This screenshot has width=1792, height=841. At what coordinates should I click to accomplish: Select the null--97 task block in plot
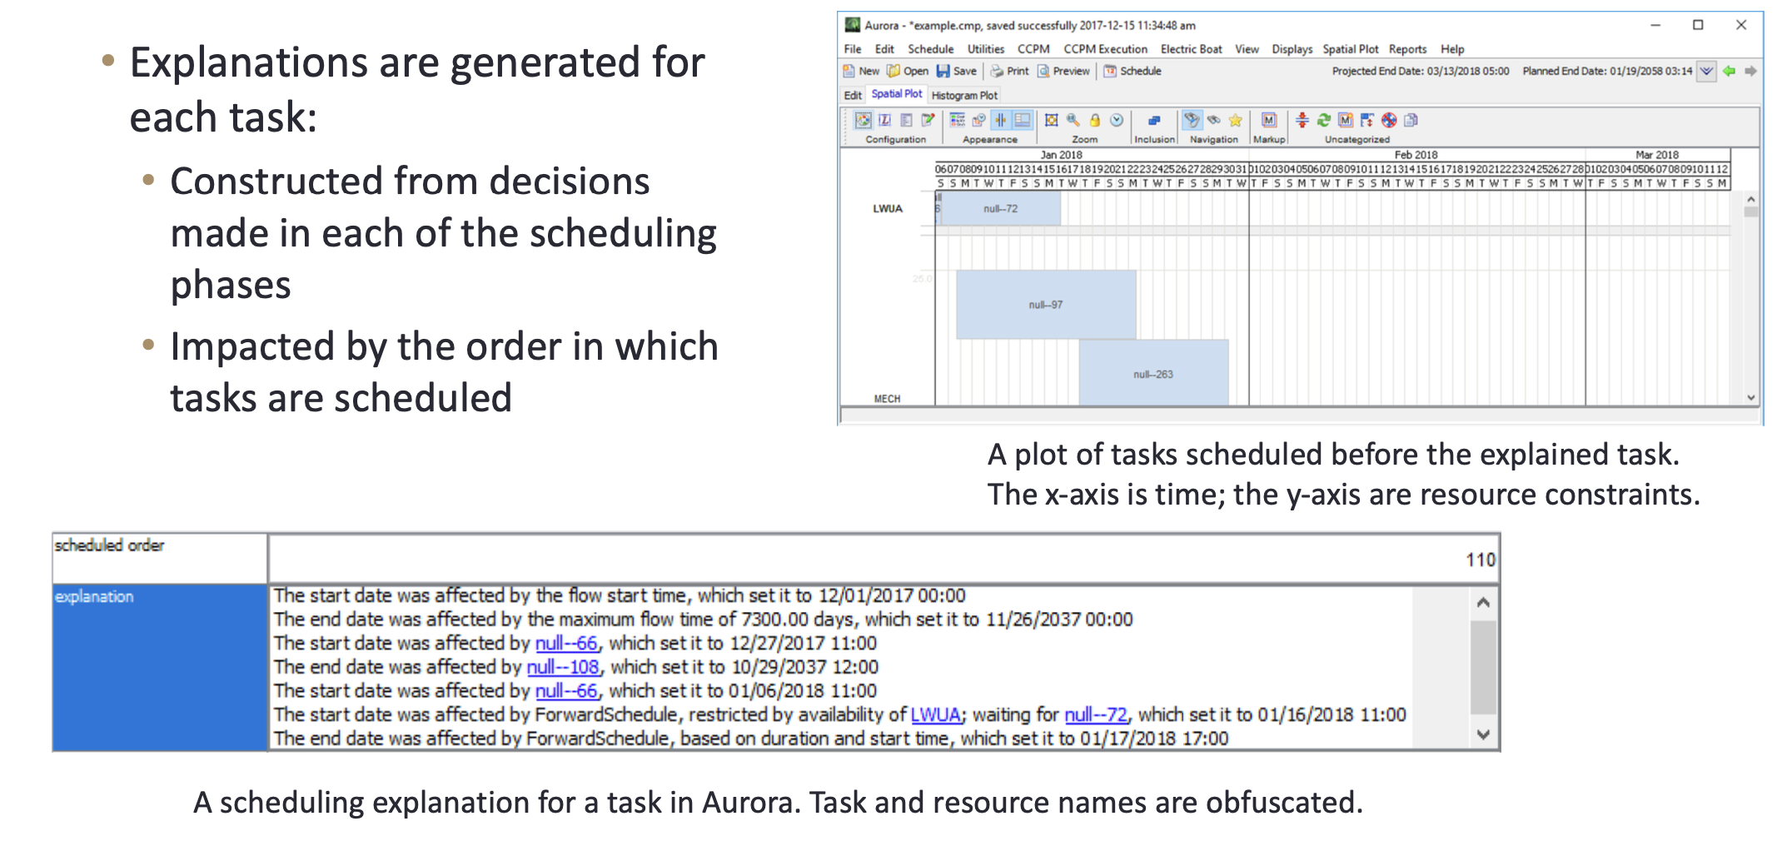[x=1045, y=305]
